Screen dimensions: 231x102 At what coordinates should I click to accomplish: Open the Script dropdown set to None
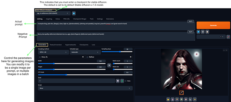[x=85, y=88]
